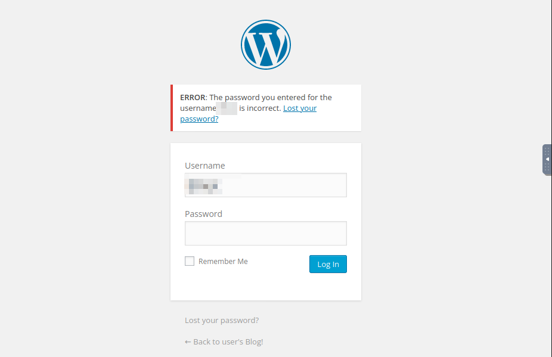Click the red bar of error notice
552x357 pixels.
point(172,108)
